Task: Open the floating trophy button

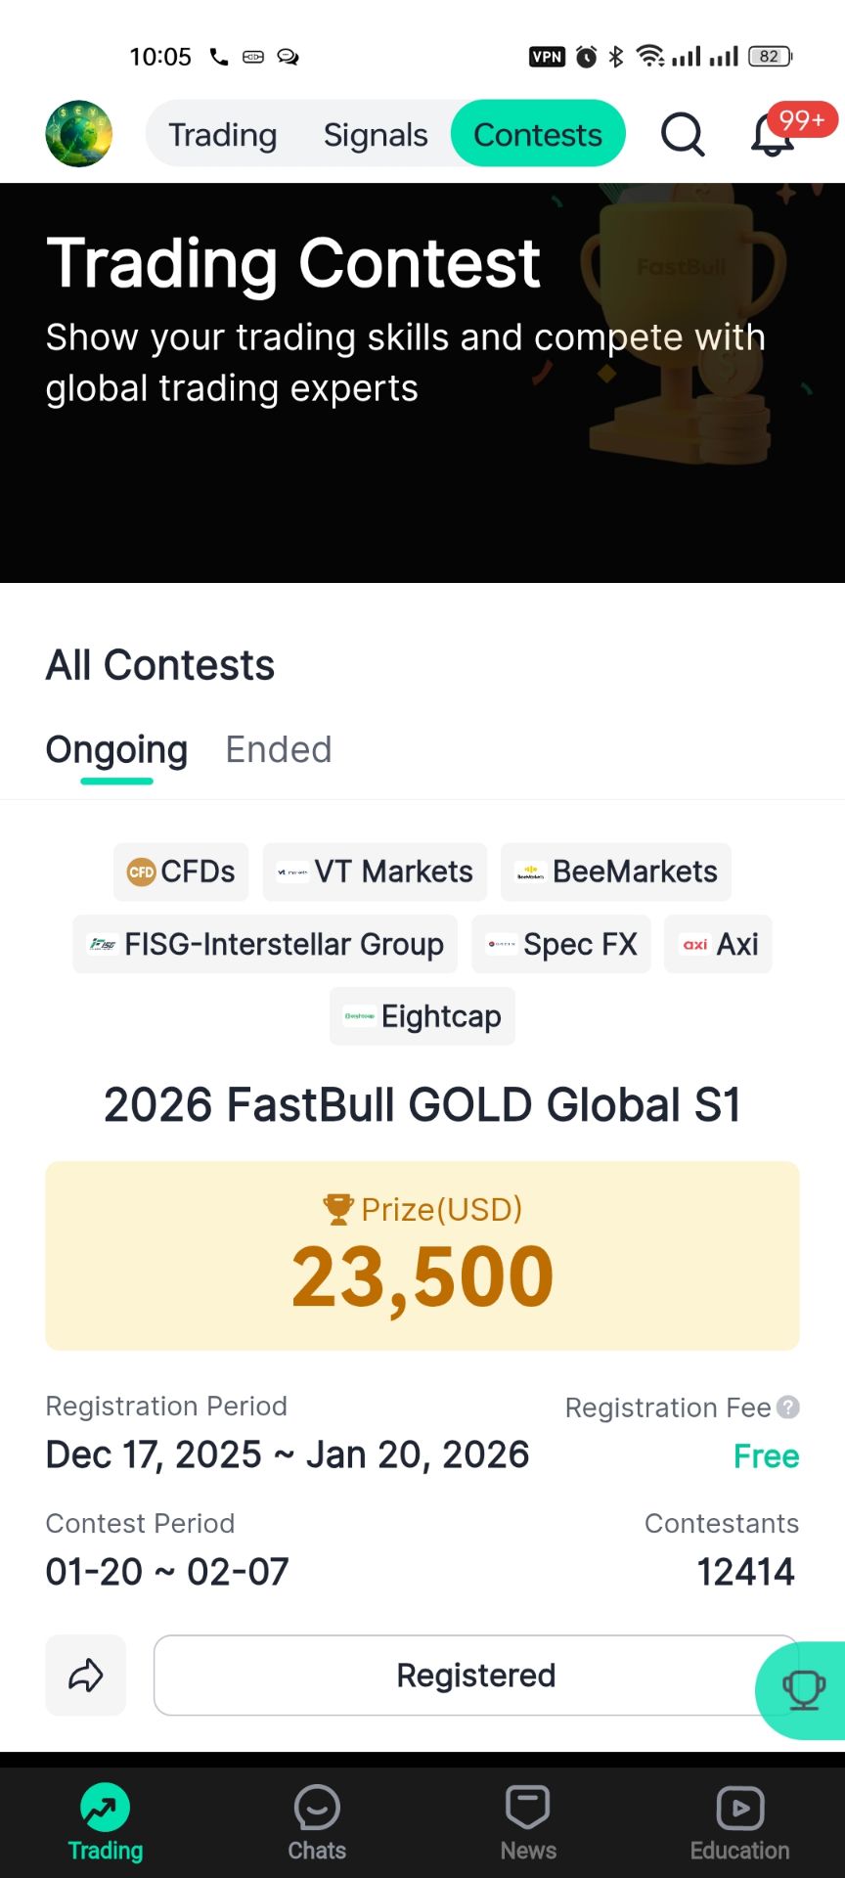Action: [803, 1689]
